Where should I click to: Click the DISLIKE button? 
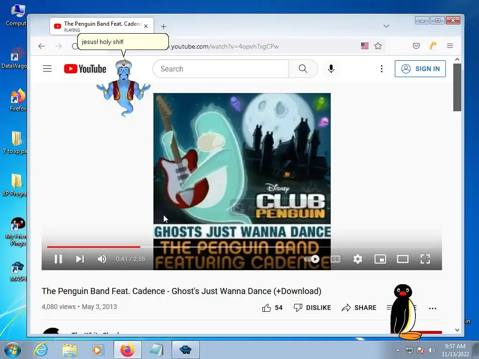[312, 308]
